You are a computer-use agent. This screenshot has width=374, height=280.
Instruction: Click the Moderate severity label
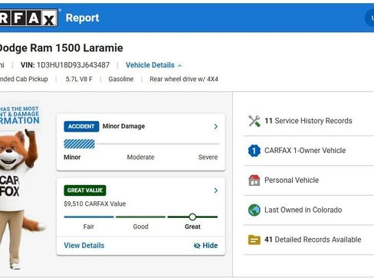pos(140,158)
